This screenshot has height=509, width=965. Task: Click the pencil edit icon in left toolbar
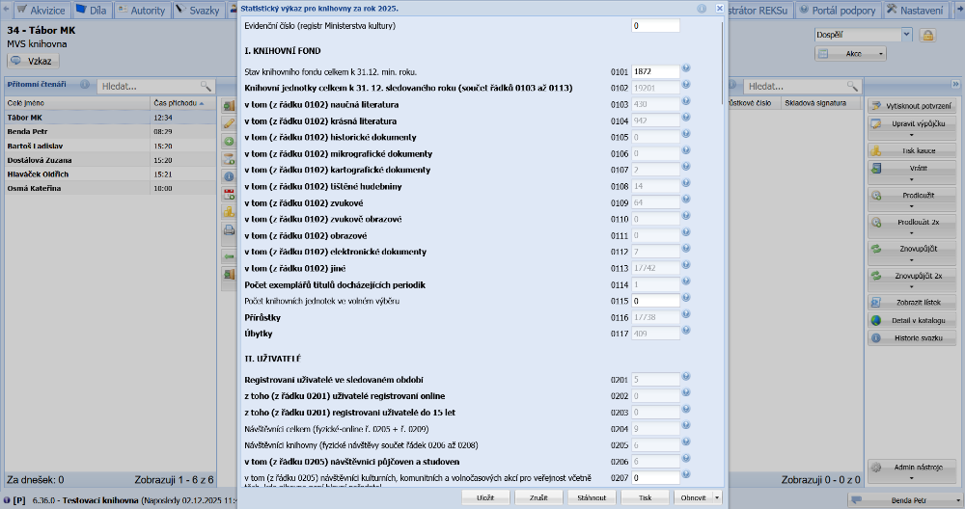click(229, 123)
